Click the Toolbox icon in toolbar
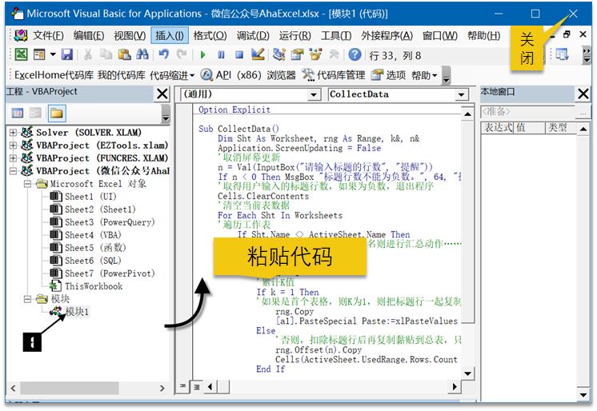The image size is (597, 411). [x=334, y=55]
